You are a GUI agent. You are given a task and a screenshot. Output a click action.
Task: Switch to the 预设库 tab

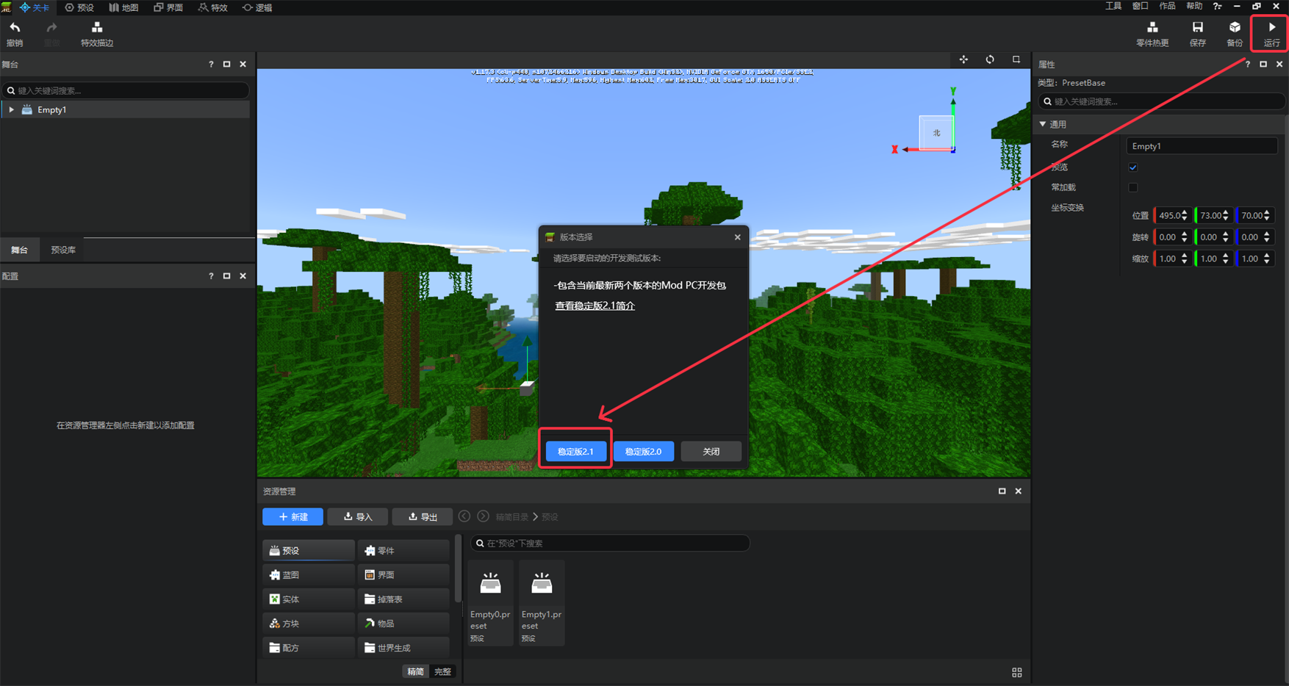(63, 250)
